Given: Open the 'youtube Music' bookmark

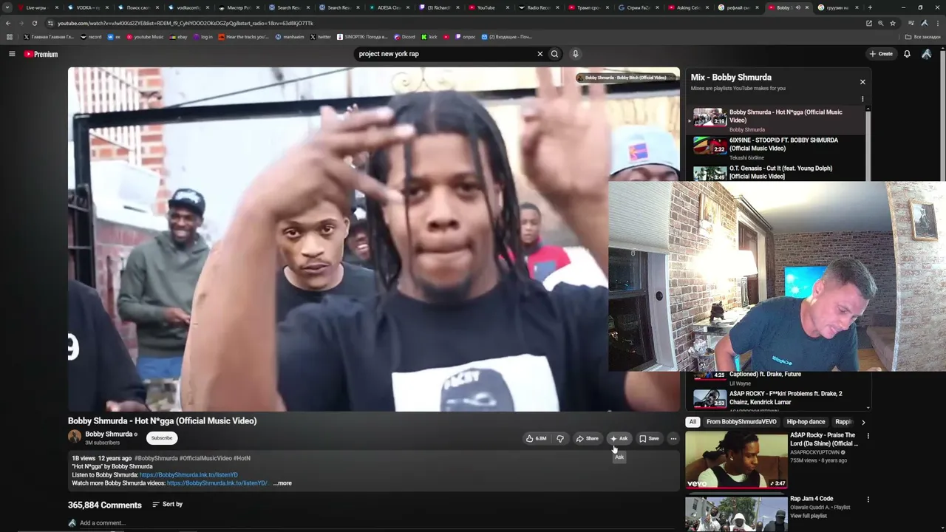Looking at the screenshot, I should tap(145, 37).
